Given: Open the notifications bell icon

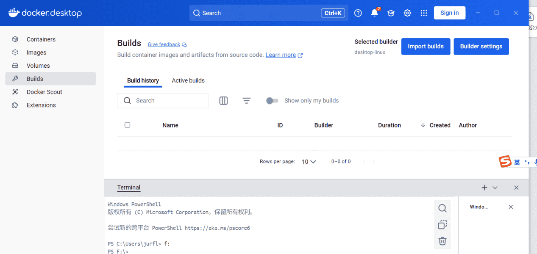Looking at the screenshot, I should pyautogui.click(x=374, y=13).
